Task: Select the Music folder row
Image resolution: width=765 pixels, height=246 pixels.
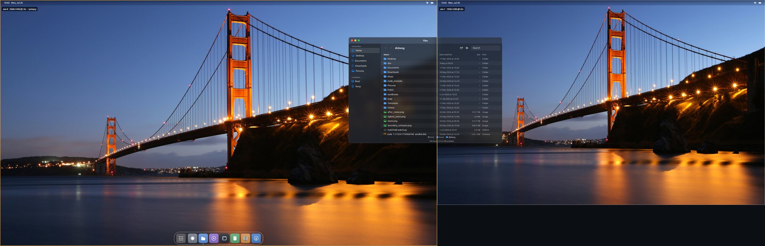Action: pyautogui.click(x=442, y=76)
